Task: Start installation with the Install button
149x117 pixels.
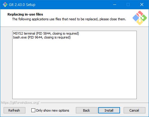Action: point(109,110)
